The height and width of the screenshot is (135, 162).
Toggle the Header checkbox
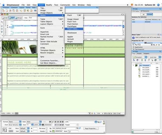point(47,131)
